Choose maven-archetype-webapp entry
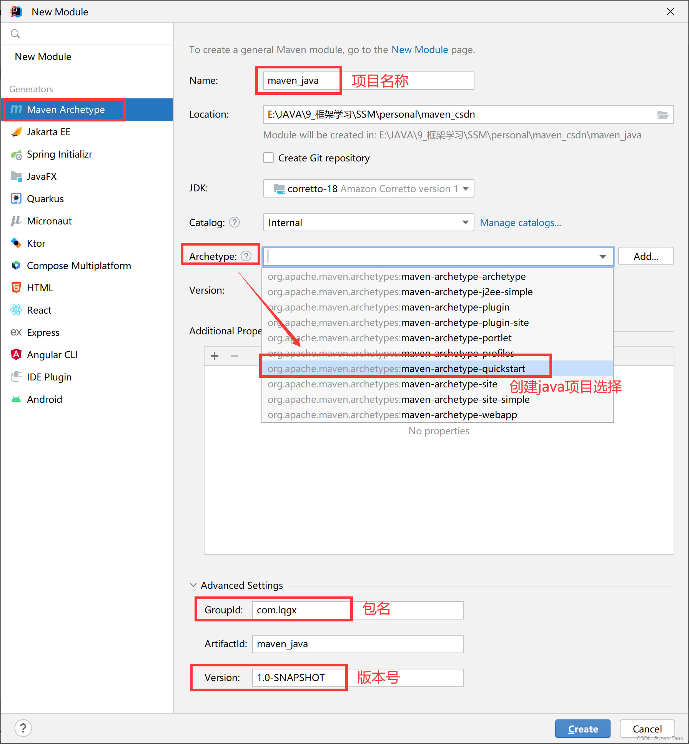The width and height of the screenshot is (689, 744). (x=438, y=415)
